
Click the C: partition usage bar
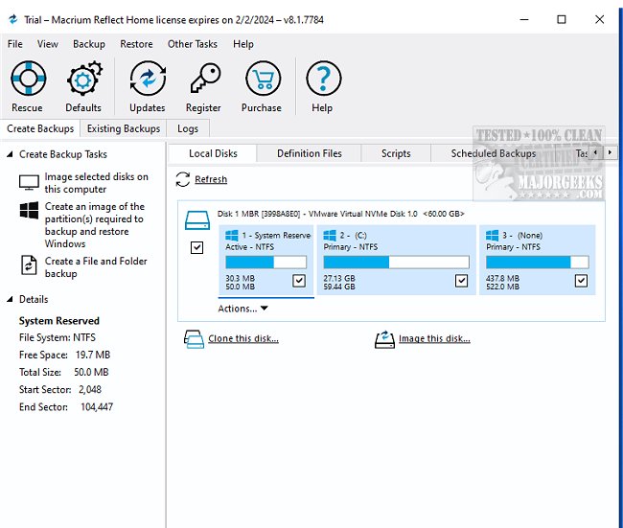click(395, 262)
